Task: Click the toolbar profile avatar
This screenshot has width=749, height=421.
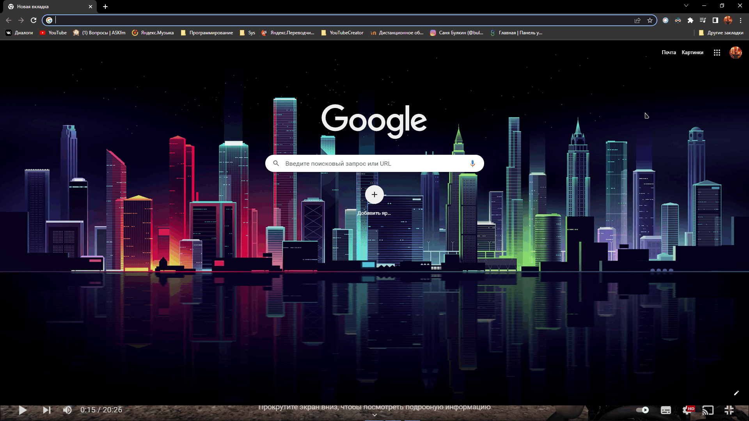Action: tap(728, 20)
